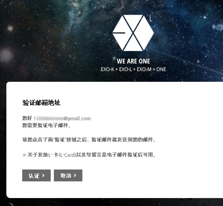Viewport: 223px width, 206px height.
Task: Click the arrow chevron on 认证 button
Action: [x=44, y=175]
